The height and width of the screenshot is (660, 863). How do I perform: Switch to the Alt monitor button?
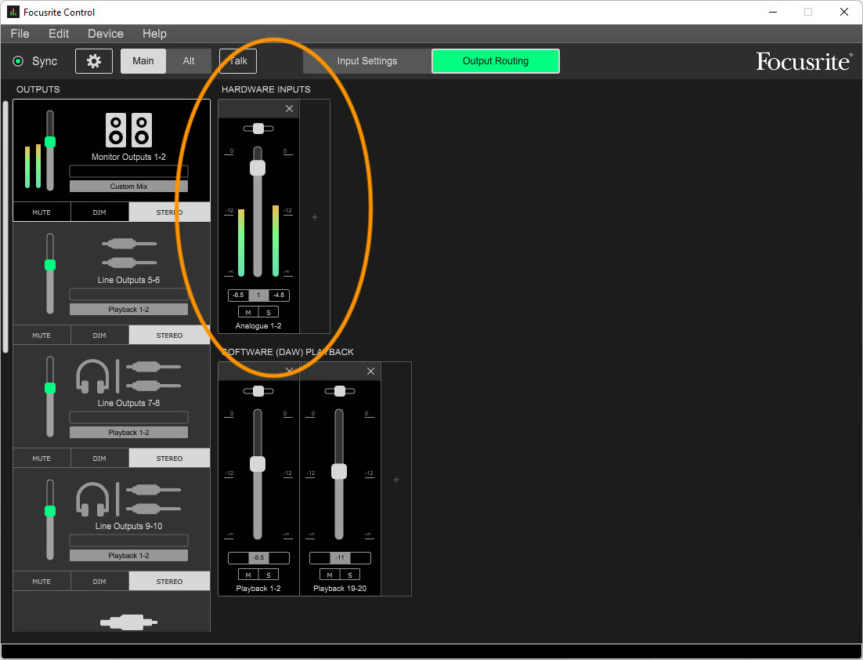pos(189,61)
